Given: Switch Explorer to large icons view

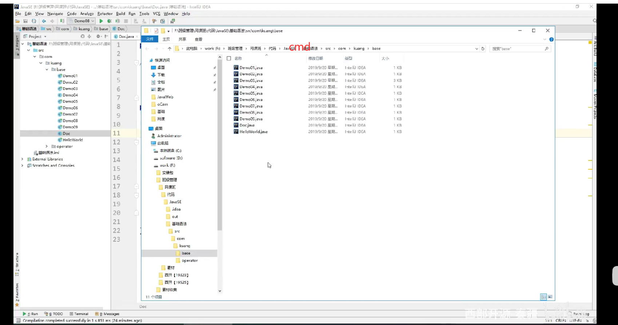Looking at the screenshot, I should click(550, 297).
